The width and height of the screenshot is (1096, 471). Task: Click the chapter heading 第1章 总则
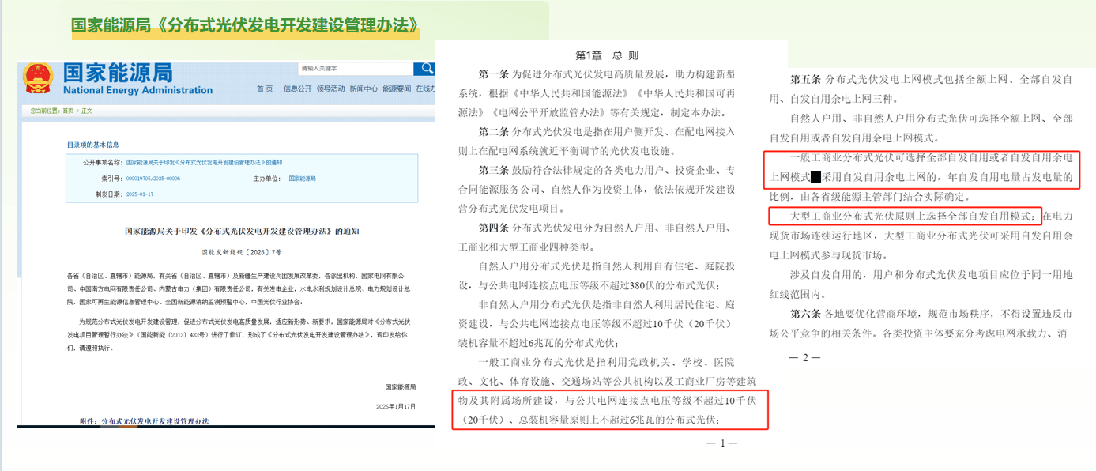click(x=607, y=55)
